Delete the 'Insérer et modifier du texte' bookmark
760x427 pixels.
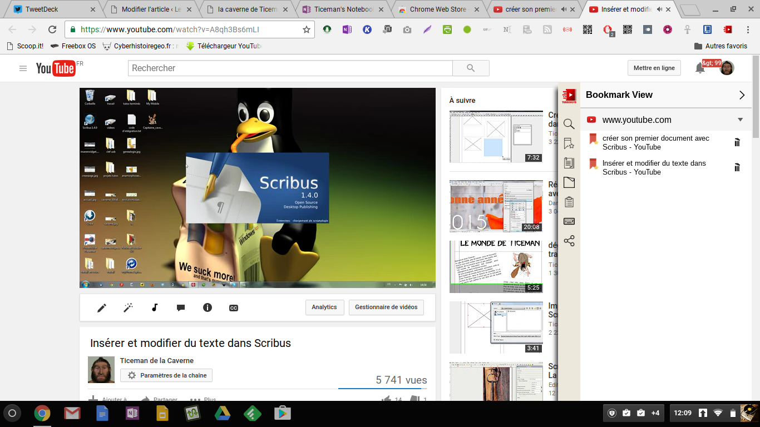[x=737, y=167]
